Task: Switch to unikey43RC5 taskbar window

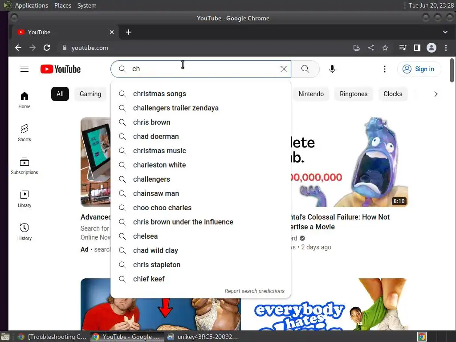Action: click(203, 337)
